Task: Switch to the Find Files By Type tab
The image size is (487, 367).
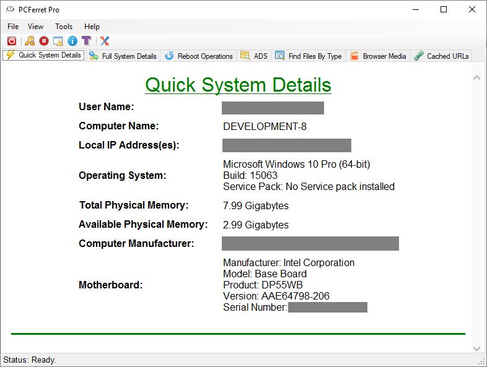Action: tap(309, 56)
